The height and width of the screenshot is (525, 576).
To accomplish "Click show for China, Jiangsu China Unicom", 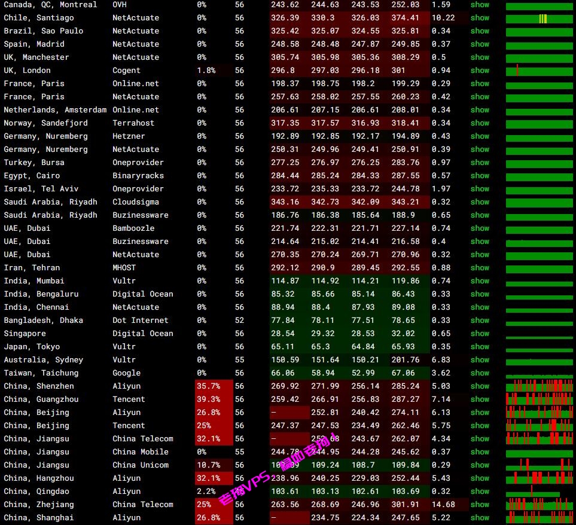I will [480, 465].
